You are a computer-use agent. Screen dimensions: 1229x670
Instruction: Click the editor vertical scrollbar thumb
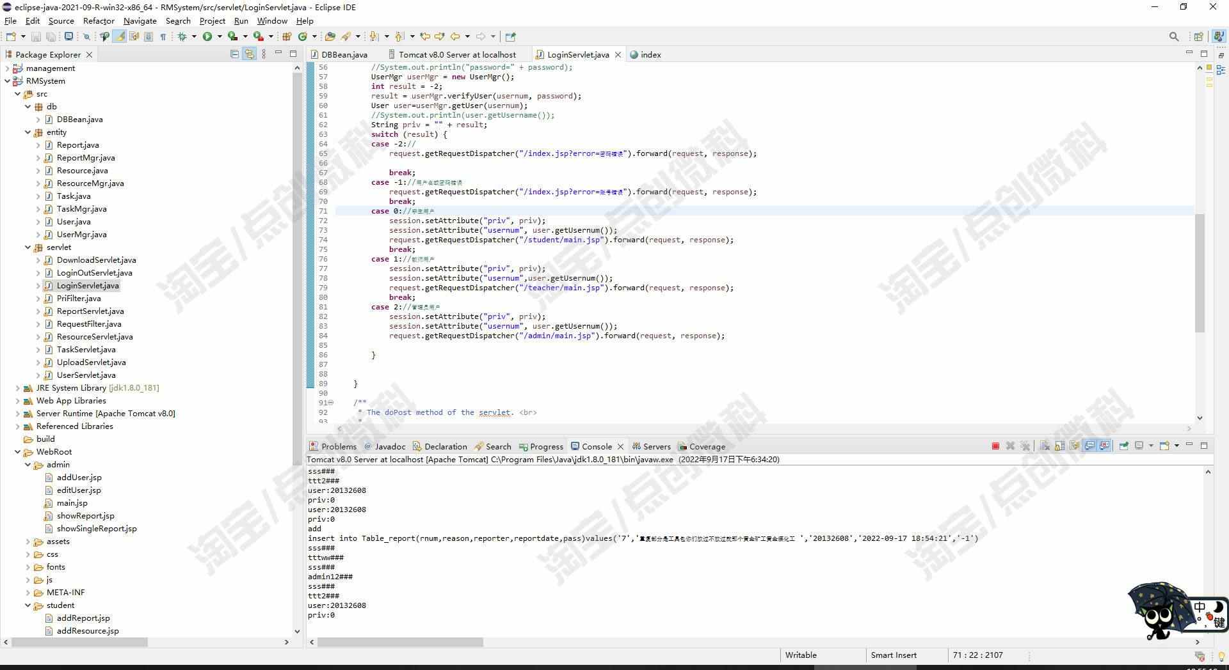pos(1200,273)
